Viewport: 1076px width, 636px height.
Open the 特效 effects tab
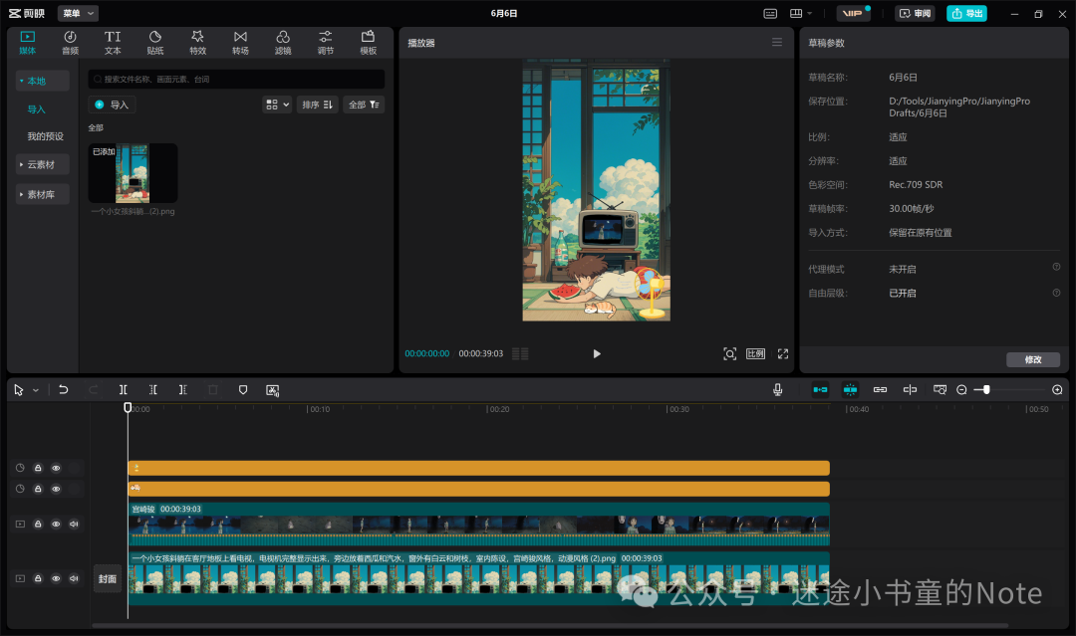coord(197,42)
